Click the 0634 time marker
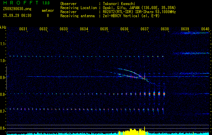 (x=84, y=29)
